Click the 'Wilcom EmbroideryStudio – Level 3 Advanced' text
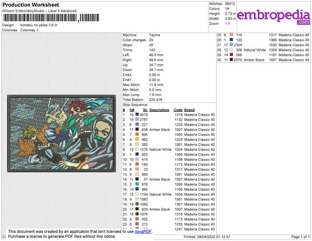The image size is (312, 241). (40, 11)
